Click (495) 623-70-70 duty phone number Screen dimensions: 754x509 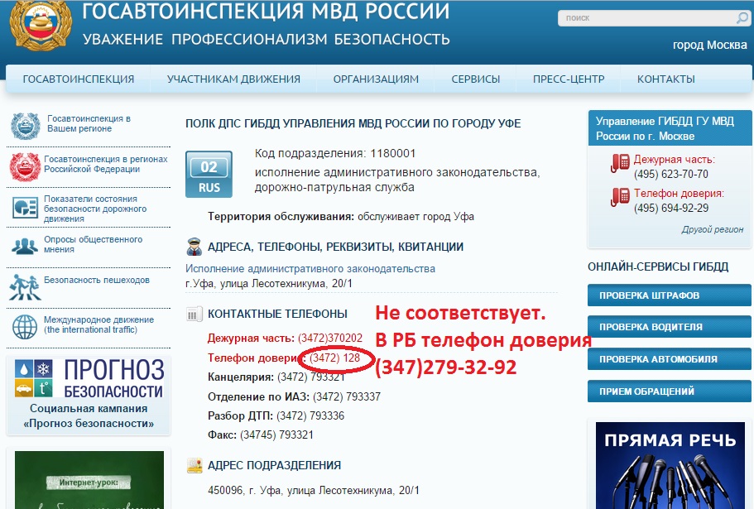point(670,174)
